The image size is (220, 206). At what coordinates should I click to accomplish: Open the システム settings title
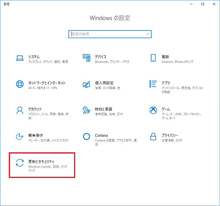(x=34, y=57)
